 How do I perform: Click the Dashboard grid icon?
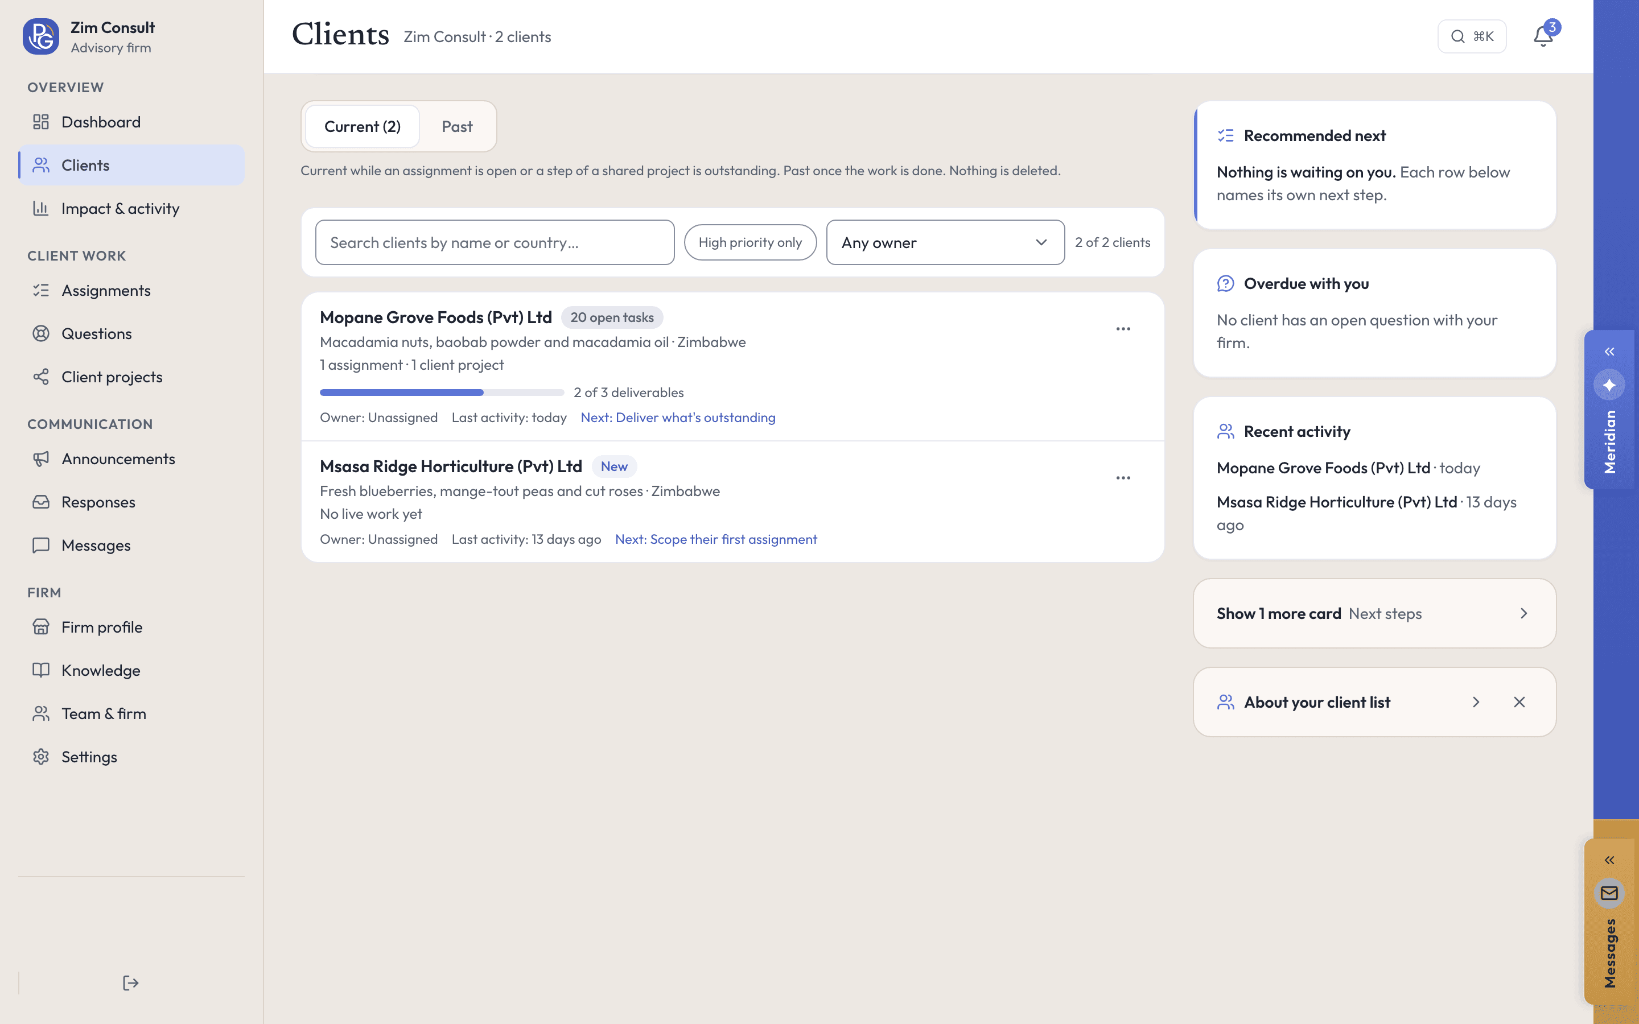tap(40, 122)
